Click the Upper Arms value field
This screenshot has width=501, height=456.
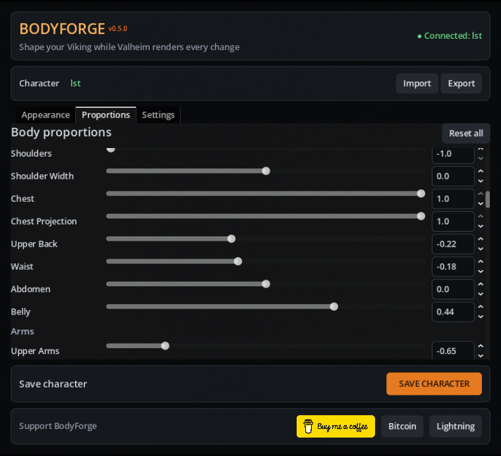453,351
